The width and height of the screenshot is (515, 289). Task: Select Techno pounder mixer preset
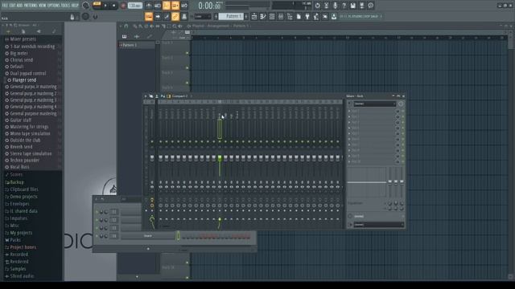[x=25, y=161]
